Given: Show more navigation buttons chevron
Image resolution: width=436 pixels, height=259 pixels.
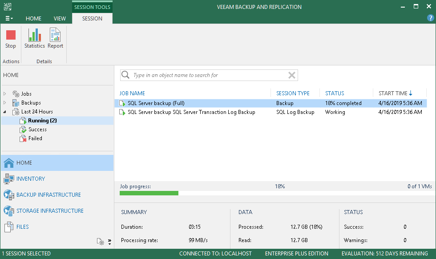Looking at the screenshot, I should [x=109, y=242].
